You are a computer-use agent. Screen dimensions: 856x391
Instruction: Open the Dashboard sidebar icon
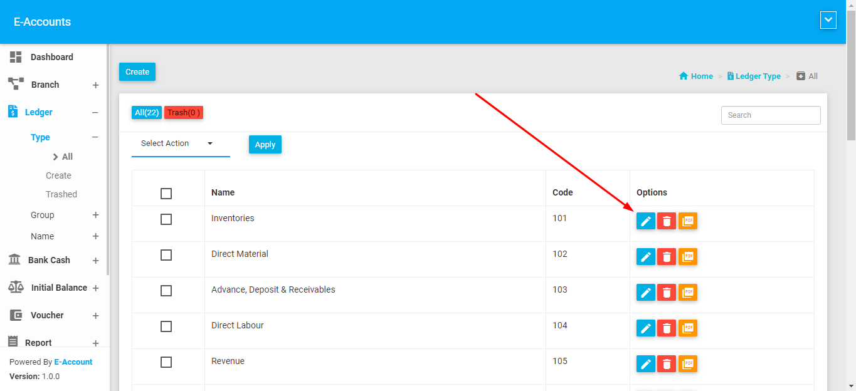pos(16,57)
